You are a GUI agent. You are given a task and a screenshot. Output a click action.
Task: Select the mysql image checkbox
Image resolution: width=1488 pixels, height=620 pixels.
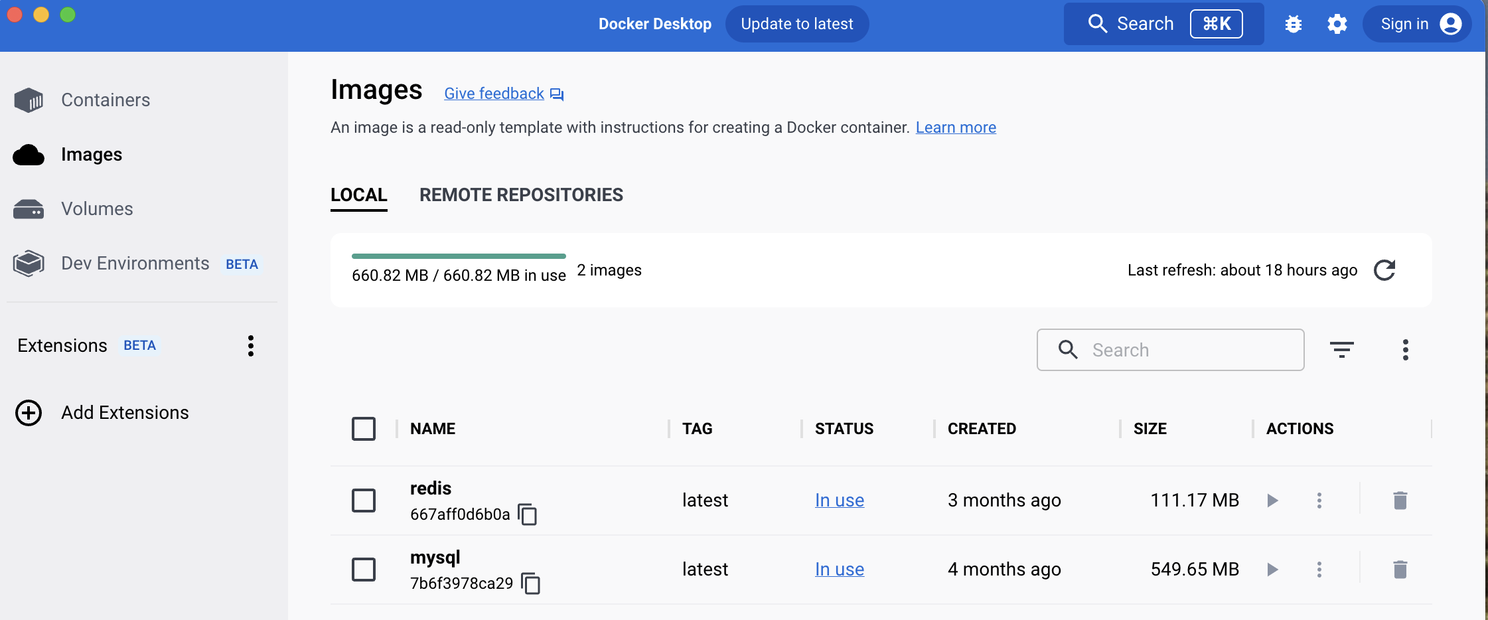[364, 570]
